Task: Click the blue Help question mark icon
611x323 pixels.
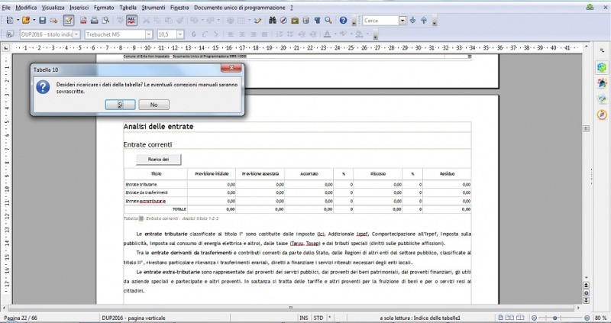Action: (x=343, y=20)
